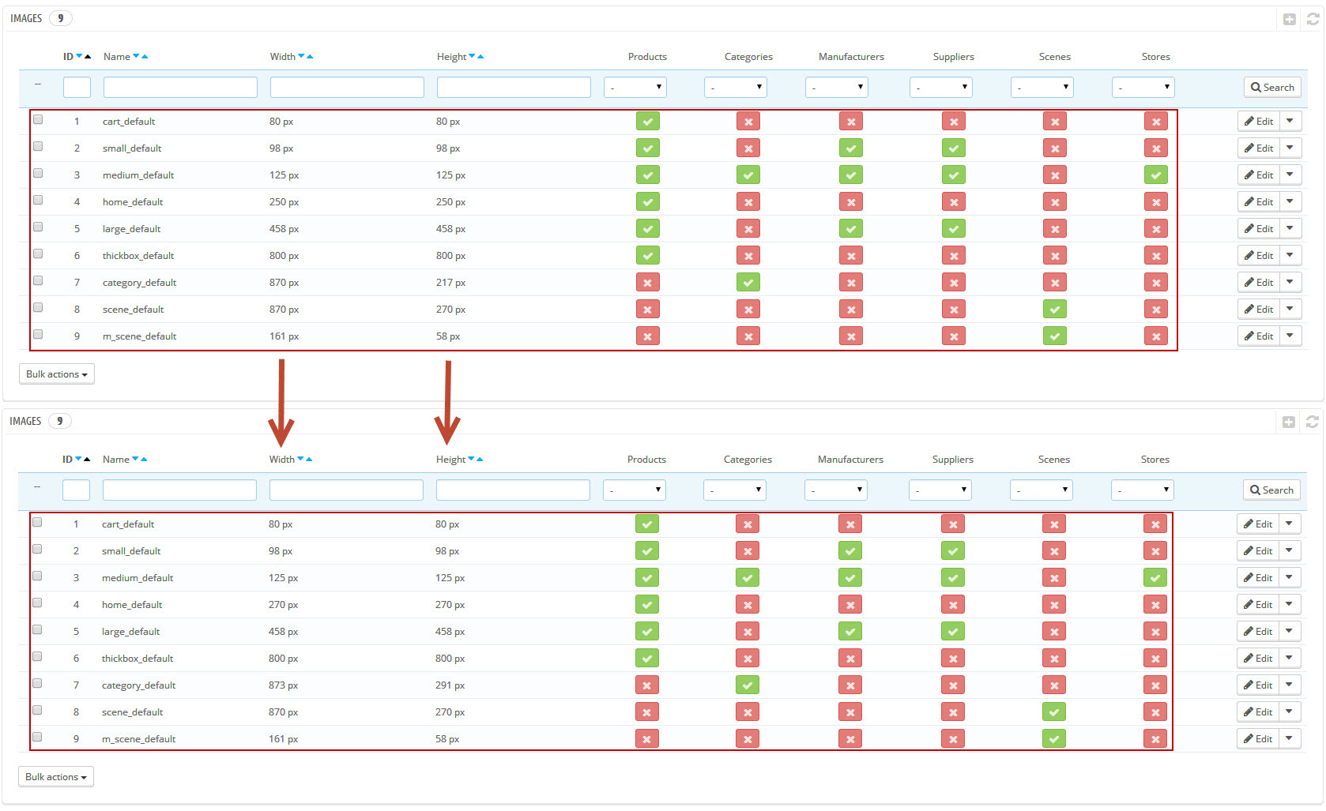Toggle Suppliers status for large_default in top table

[953, 229]
